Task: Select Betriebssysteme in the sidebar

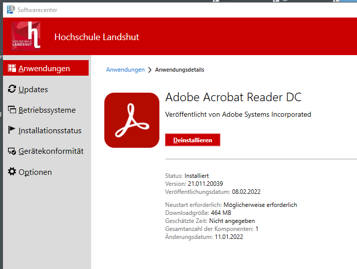Action: click(47, 110)
